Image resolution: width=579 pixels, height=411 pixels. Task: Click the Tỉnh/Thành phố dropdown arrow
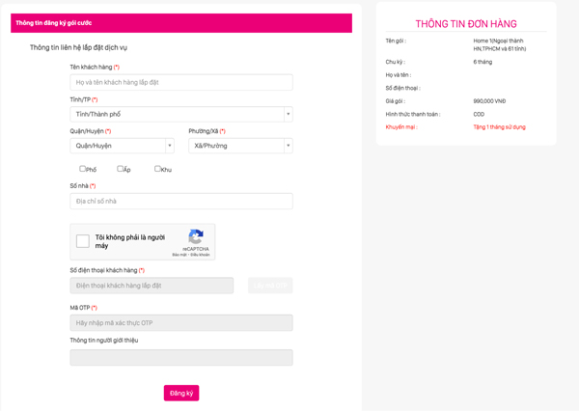[x=288, y=114]
